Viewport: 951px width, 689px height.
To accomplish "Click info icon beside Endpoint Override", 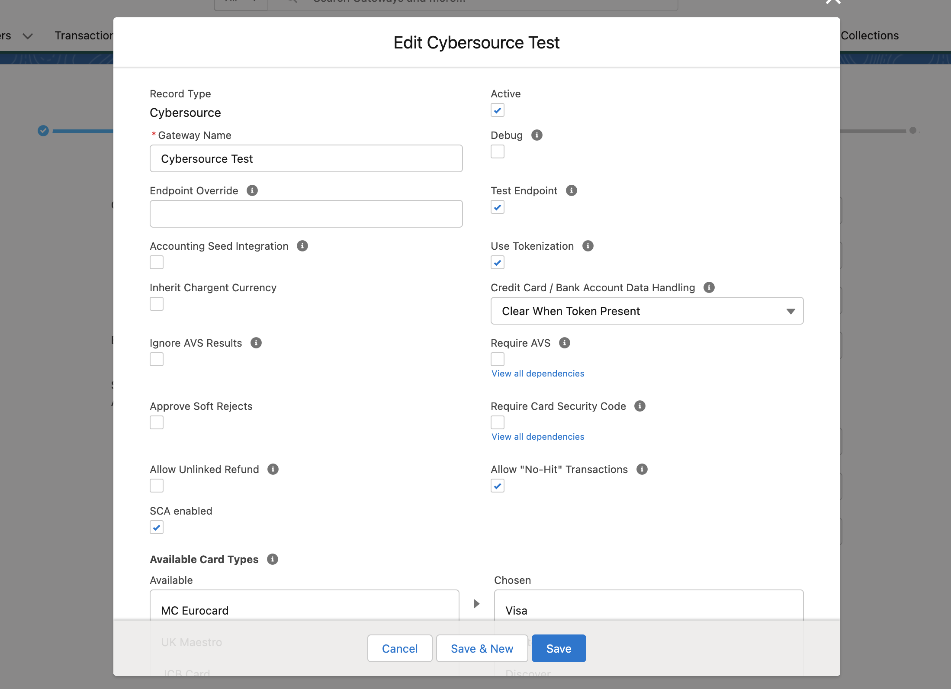I will (x=252, y=190).
